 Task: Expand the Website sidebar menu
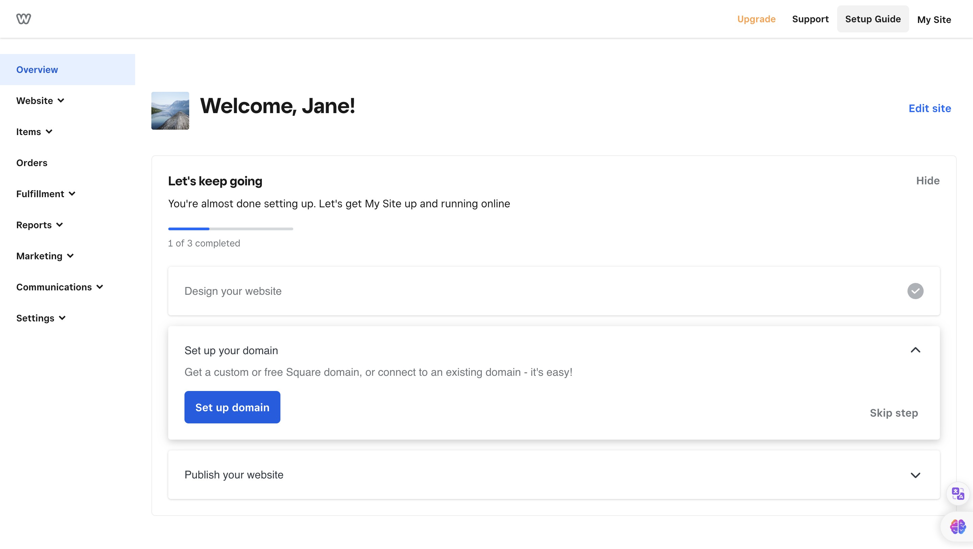[40, 101]
